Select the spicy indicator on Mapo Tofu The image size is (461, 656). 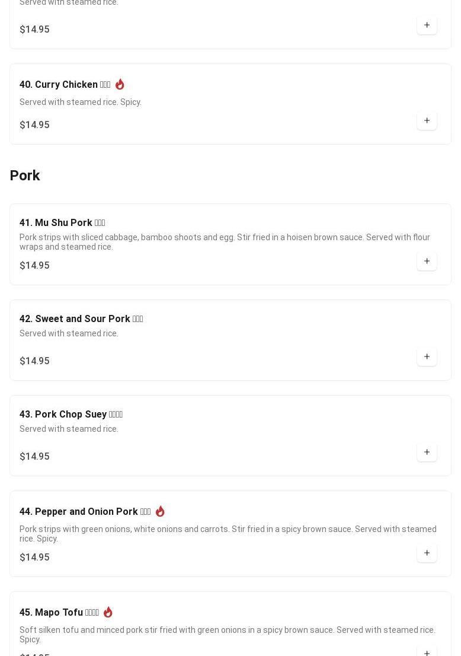click(108, 612)
